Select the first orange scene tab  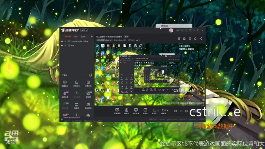tap(68, 36)
